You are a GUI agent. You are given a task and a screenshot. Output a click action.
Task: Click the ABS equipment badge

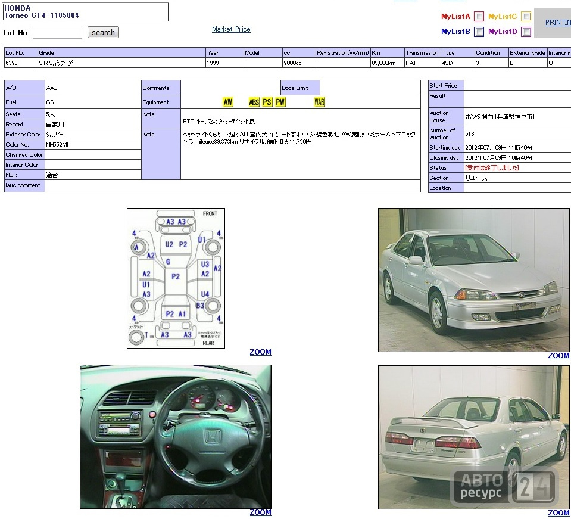coord(254,102)
